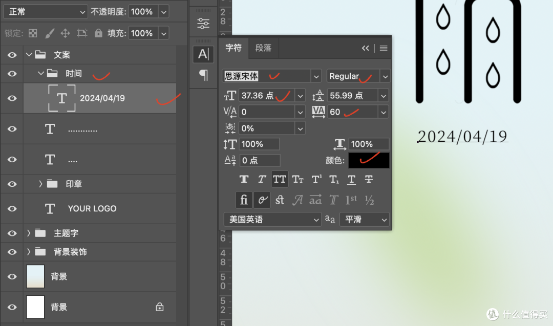
Task: Open the Adjustments sliders panel icon
Action: click(203, 24)
